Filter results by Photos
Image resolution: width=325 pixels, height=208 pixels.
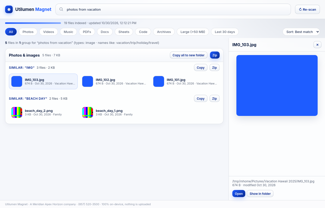pos(28,32)
